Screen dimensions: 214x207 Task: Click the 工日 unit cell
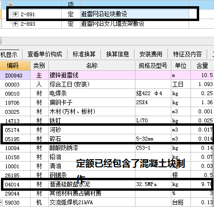pos(181,84)
